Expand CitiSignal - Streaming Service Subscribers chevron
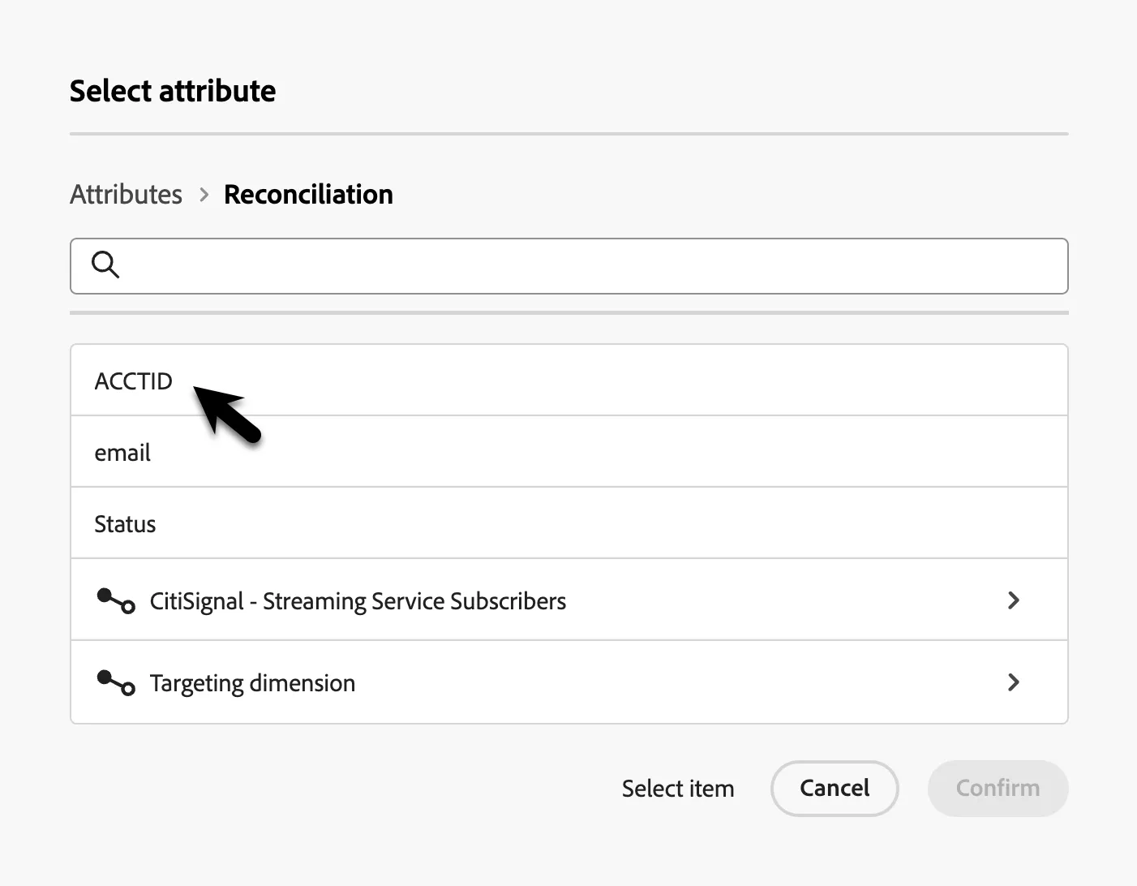1137x886 pixels. (1013, 600)
